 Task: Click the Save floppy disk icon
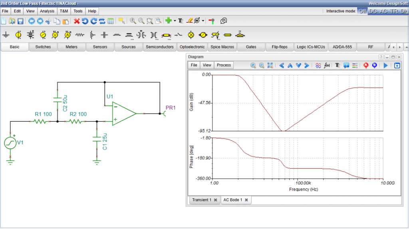tap(20, 21)
